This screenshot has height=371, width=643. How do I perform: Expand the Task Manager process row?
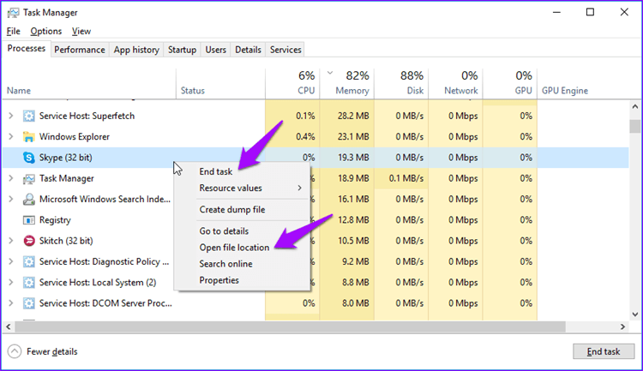[x=11, y=179]
